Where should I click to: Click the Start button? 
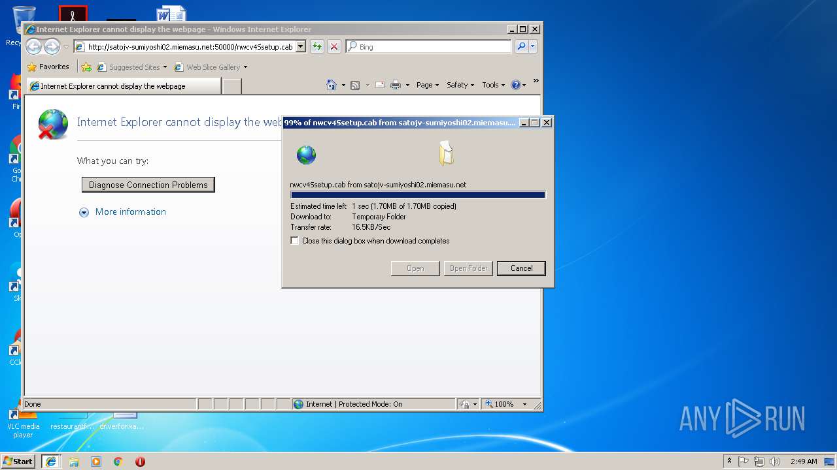pos(18,462)
